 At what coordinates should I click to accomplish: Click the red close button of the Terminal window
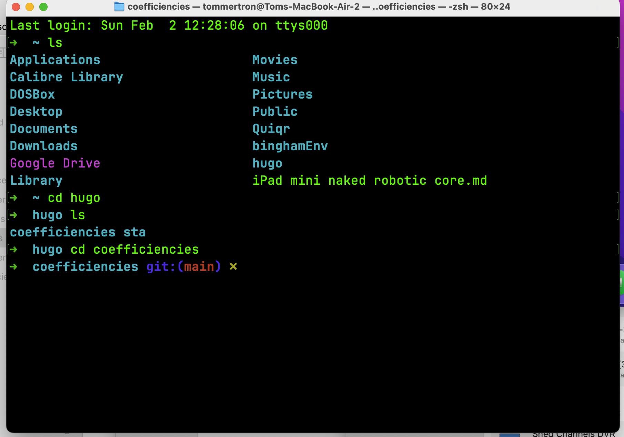(16, 7)
